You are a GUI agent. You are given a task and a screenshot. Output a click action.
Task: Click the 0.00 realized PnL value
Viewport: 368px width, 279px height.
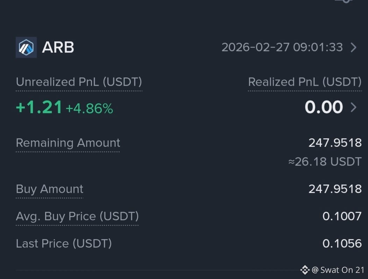pos(324,107)
